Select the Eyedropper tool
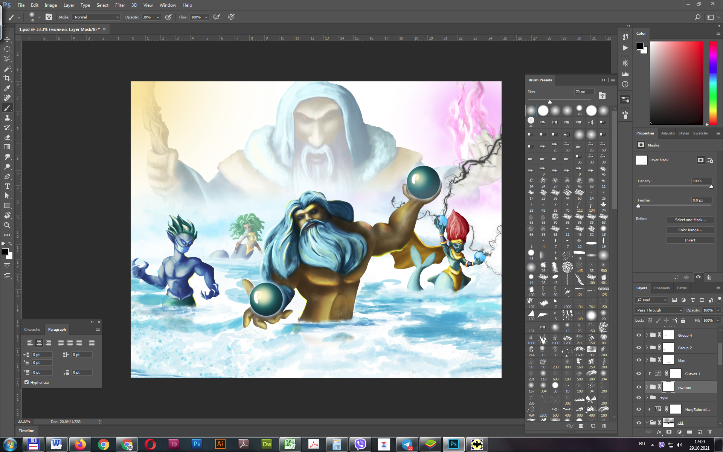Viewport: 723px width, 452px height. point(7,88)
